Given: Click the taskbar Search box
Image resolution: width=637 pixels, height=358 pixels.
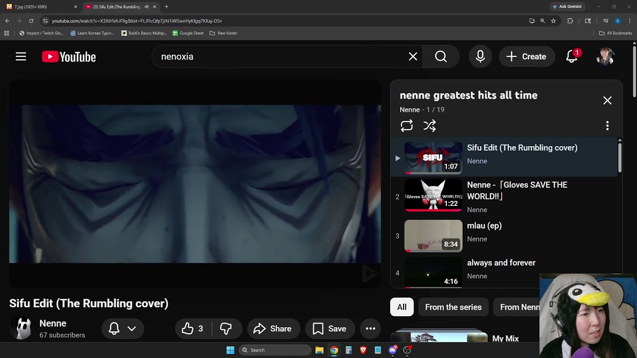Looking at the screenshot, I should 275,350.
